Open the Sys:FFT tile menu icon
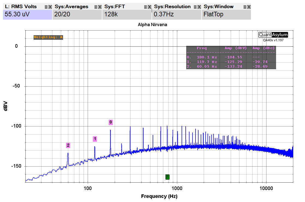The width and height of the screenshot is (305, 202). tap(146, 7)
